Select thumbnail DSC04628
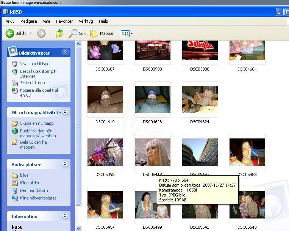Viewport: 289px width, 231px height. (153, 99)
